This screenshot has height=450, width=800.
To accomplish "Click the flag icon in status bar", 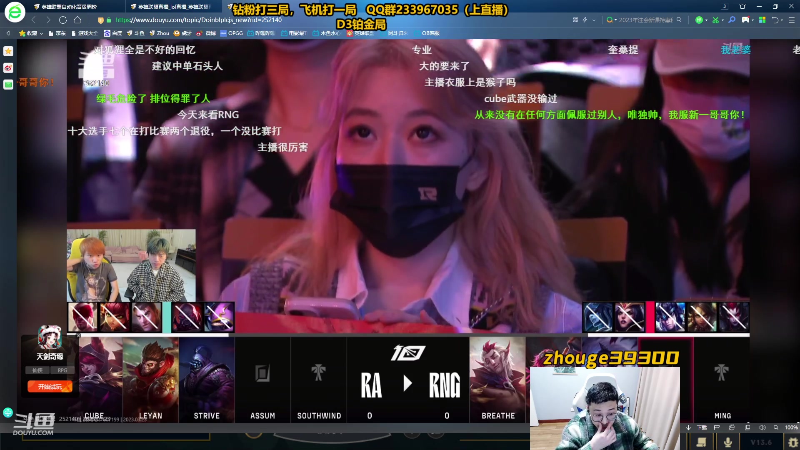I will coord(717,427).
